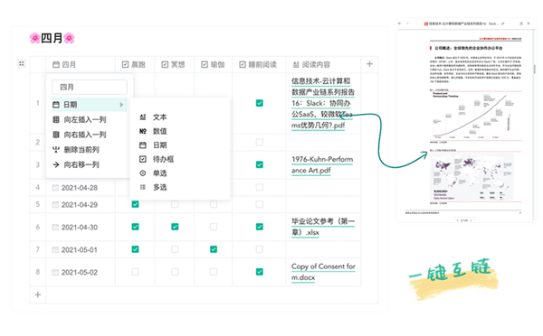Viewport: 543px width, 336px height.
Task: Click the text-type icon next to 文本
Action: tap(143, 117)
